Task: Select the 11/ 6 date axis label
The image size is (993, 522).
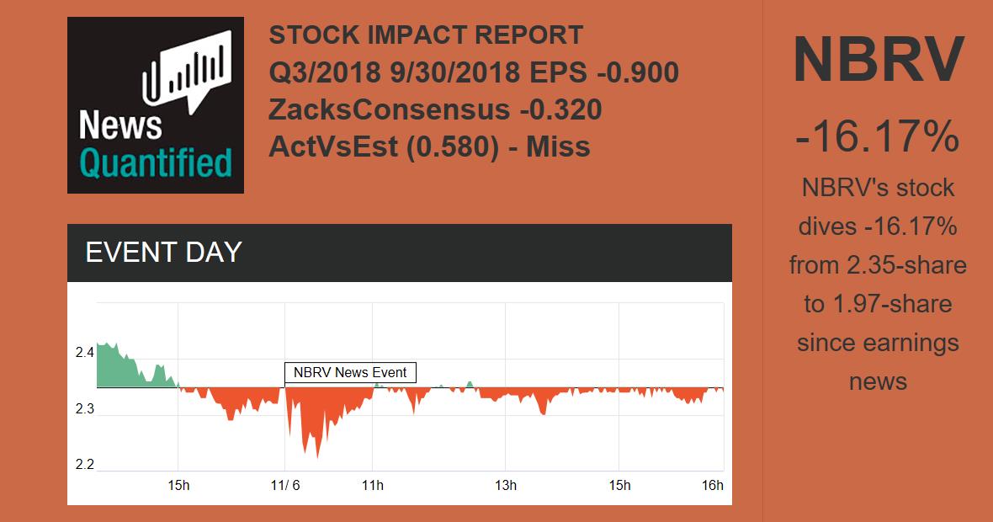Action: (285, 486)
